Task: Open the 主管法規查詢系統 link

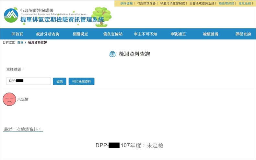Action: tap(202, 3)
